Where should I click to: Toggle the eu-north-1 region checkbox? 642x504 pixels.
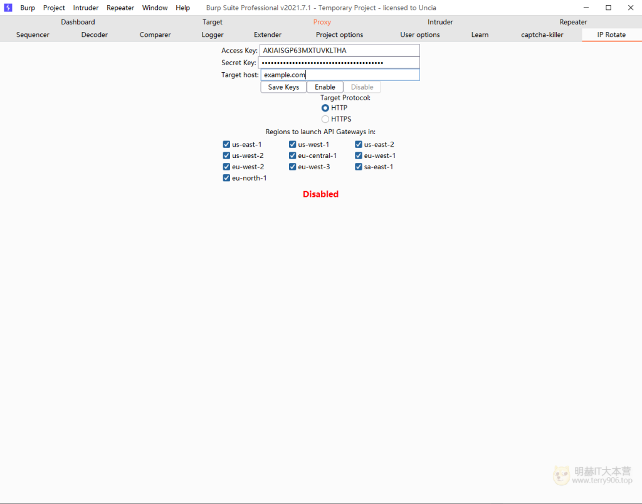(x=226, y=178)
